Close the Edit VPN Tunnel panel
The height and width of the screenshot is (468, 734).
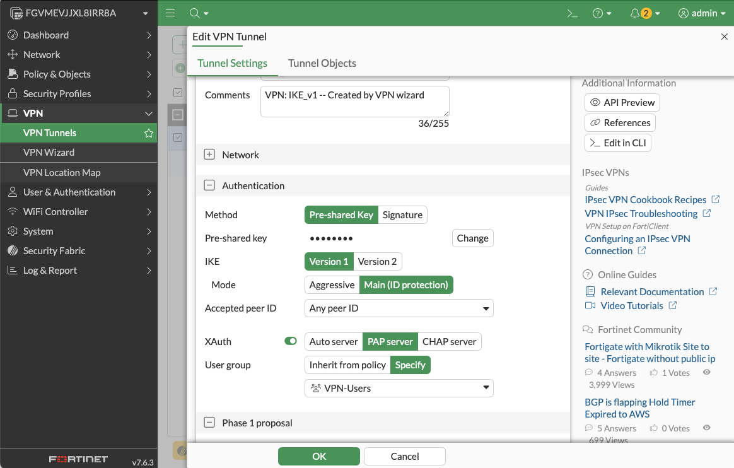click(x=724, y=37)
